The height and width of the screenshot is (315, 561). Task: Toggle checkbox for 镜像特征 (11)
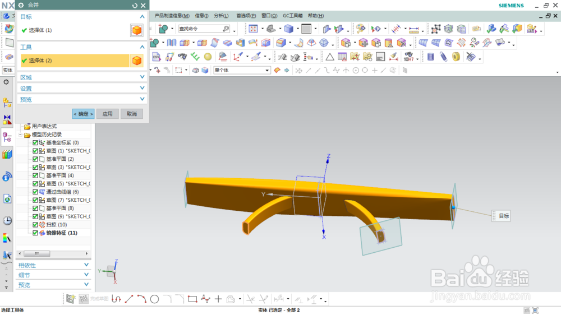point(35,233)
